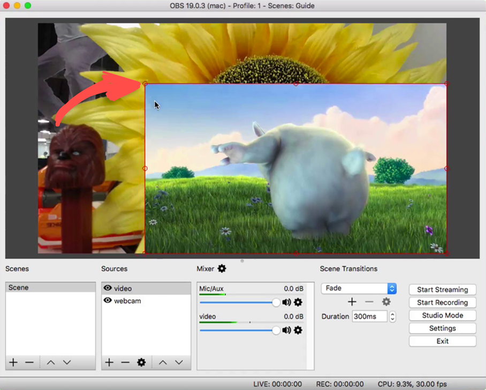Hide the video source via eye icon
486x390 pixels.
tap(108, 288)
